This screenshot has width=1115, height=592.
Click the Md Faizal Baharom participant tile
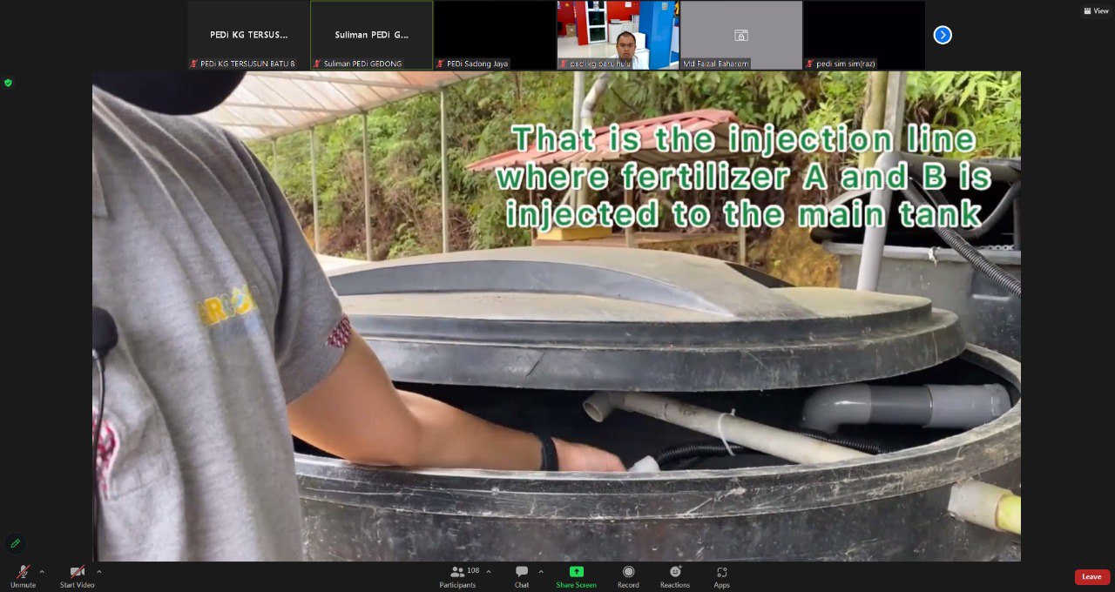tap(740, 35)
